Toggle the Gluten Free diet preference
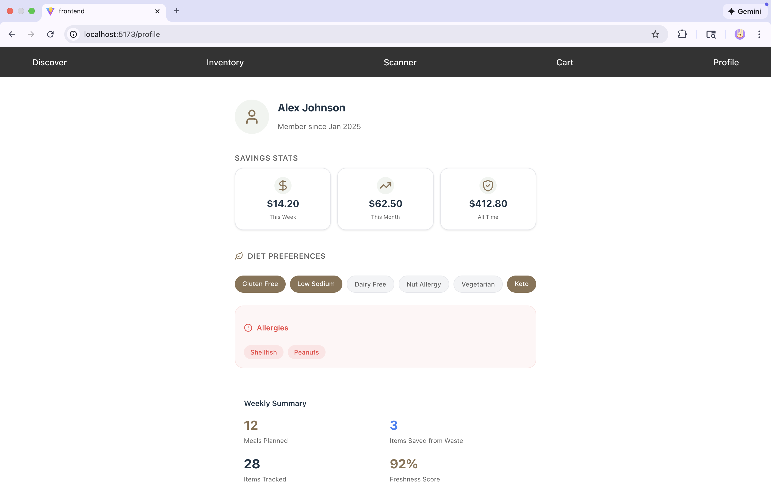Screen dimensions: 771x482 point(260,284)
